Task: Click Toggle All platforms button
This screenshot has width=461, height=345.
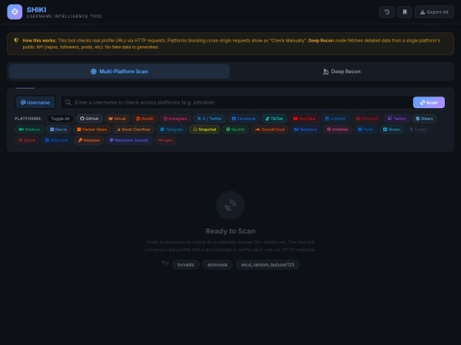Action: (60, 118)
